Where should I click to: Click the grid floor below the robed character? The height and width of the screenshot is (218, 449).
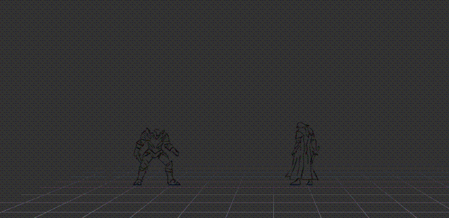(x=303, y=200)
